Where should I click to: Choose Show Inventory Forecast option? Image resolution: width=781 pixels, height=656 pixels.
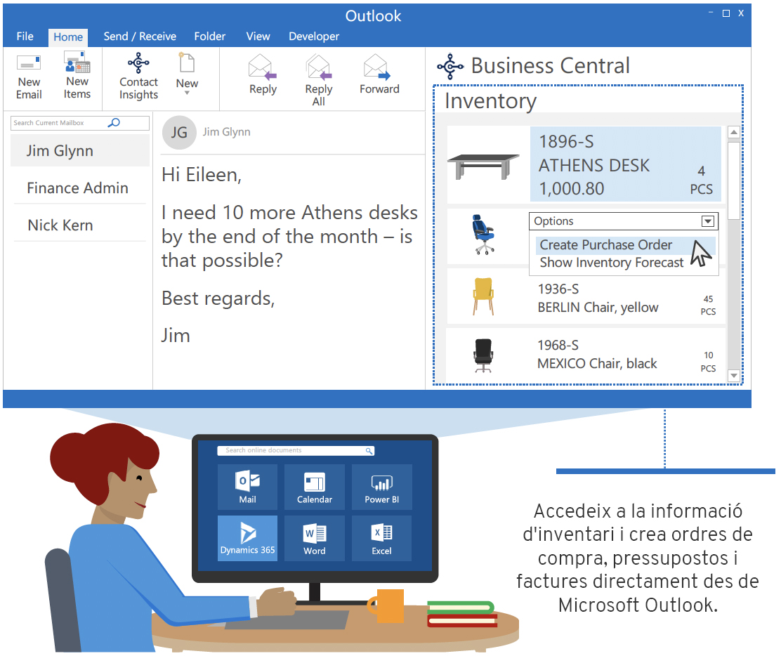coord(612,263)
